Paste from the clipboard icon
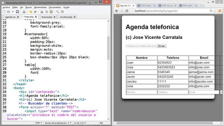The width and height of the screenshot is (224, 126). [x=51, y=12]
